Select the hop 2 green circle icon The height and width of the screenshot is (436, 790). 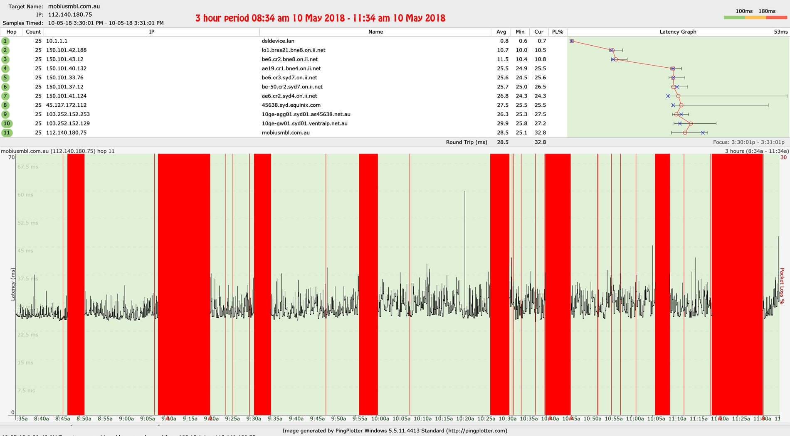pyautogui.click(x=5, y=50)
